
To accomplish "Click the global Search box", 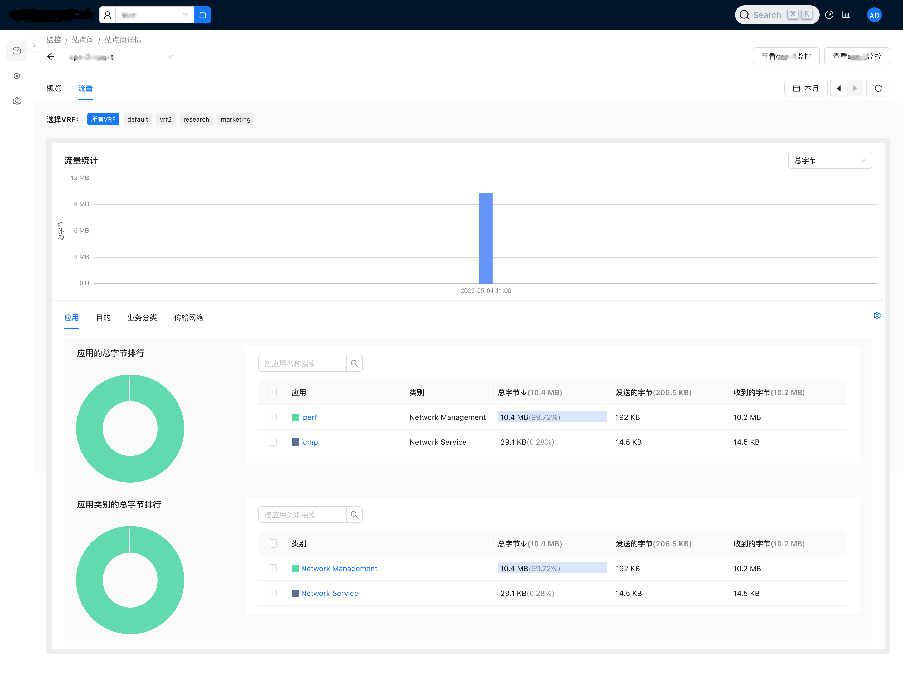I will [x=777, y=15].
